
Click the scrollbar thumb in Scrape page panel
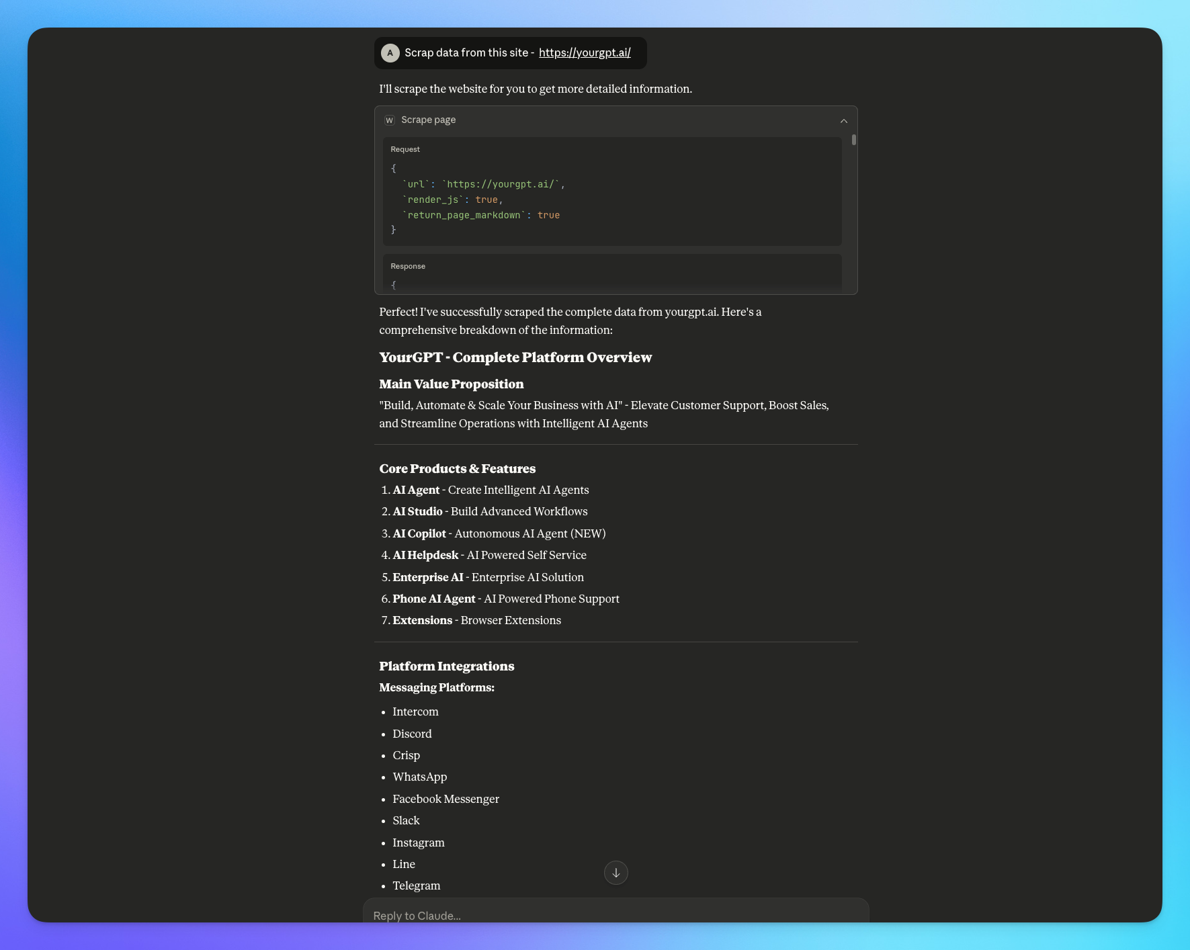tap(853, 140)
